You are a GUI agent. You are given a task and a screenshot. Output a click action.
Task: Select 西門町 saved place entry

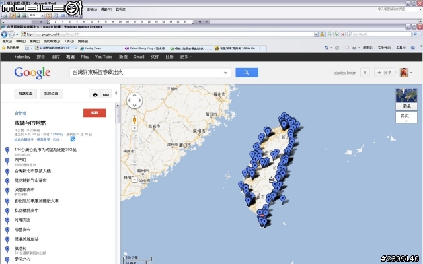(20, 160)
